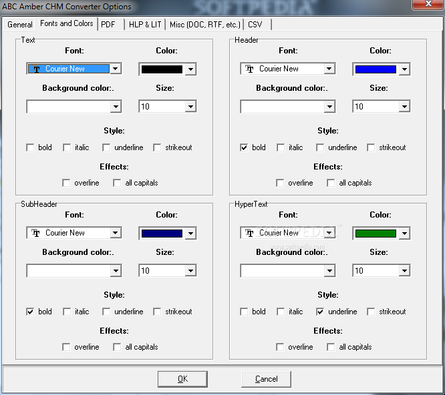Expand the HyperText Background color dropdown

[329, 271]
